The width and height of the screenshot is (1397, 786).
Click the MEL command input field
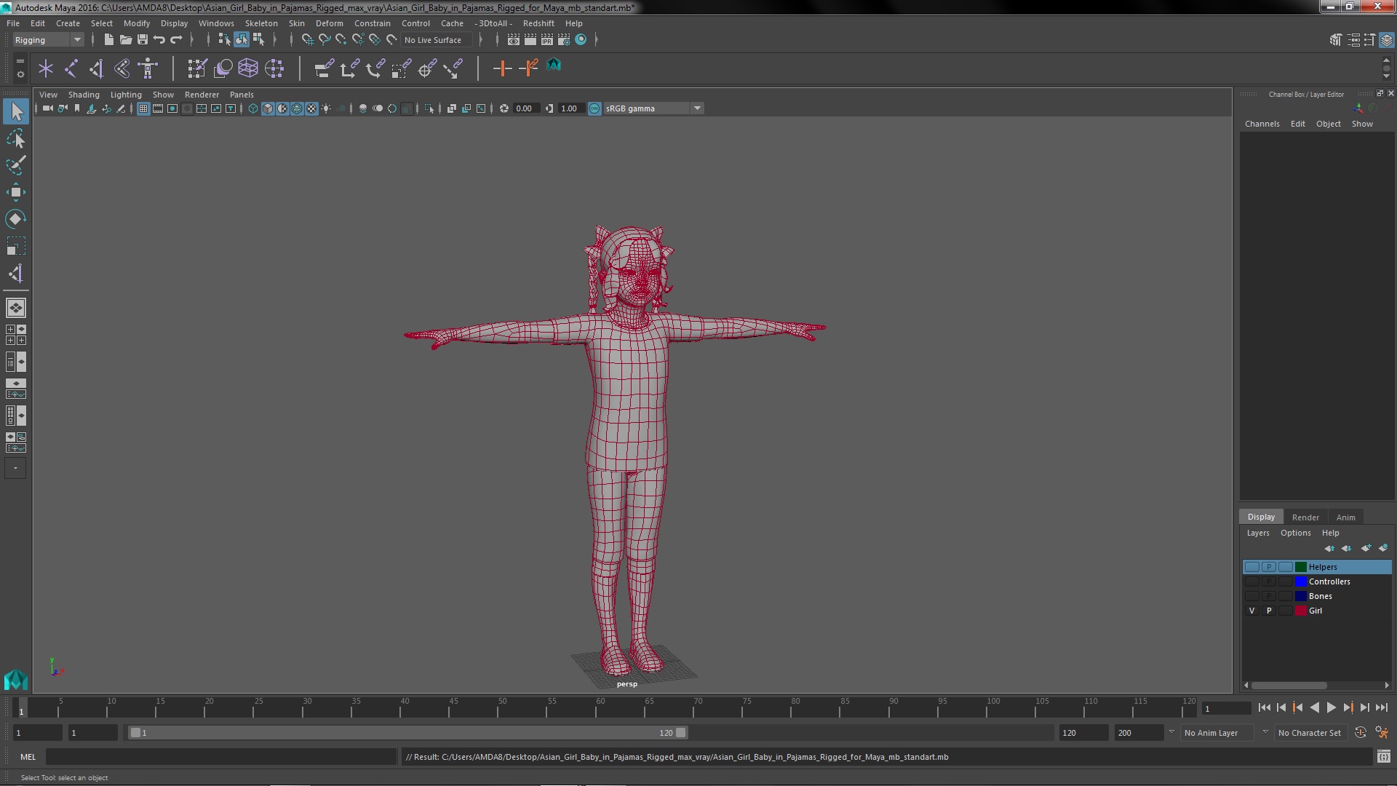click(221, 757)
